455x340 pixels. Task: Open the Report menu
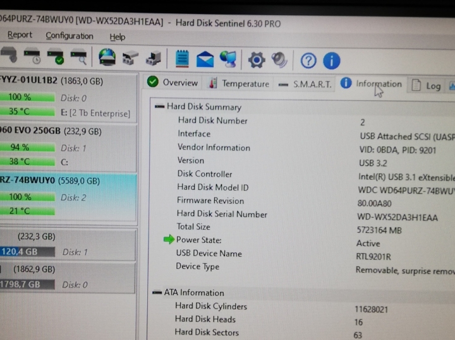(x=20, y=35)
